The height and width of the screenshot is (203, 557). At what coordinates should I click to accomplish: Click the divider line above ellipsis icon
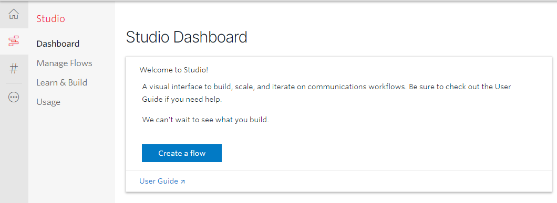point(14,83)
